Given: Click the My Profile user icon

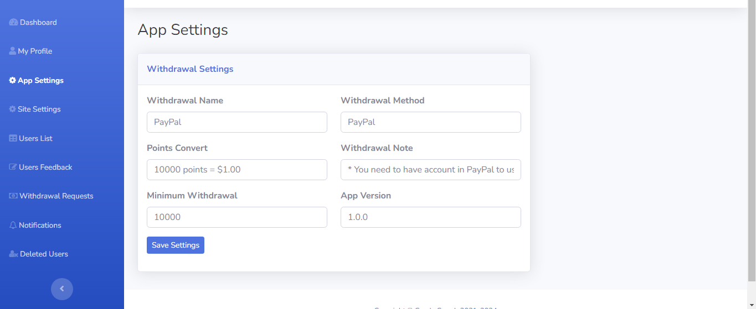Looking at the screenshot, I should (x=12, y=51).
